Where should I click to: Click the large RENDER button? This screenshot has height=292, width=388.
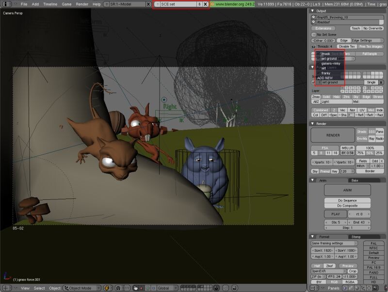tap(333, 135)
